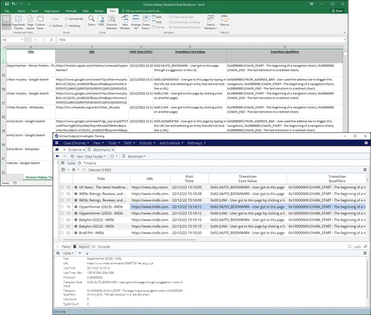Check the box for row 20 Babylon (2022)
Screen dimensions: 371x315
pyautogui.click(x=62, y=220)
